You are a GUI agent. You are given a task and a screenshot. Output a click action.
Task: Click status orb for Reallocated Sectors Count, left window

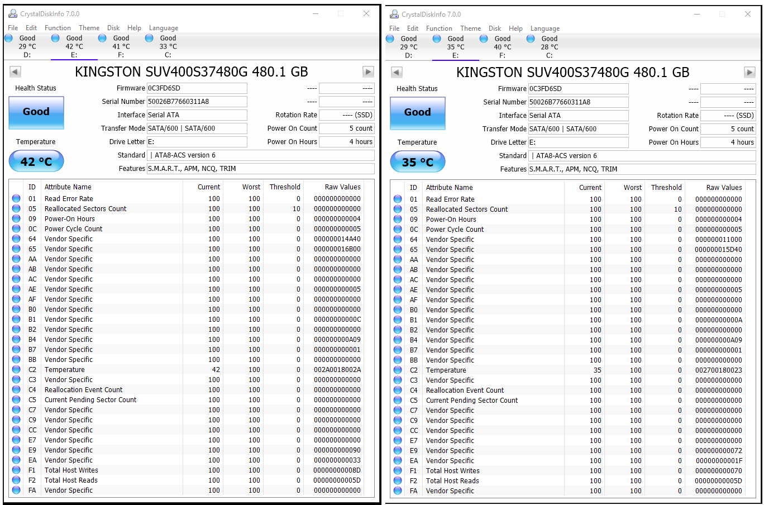pos(16,208)
